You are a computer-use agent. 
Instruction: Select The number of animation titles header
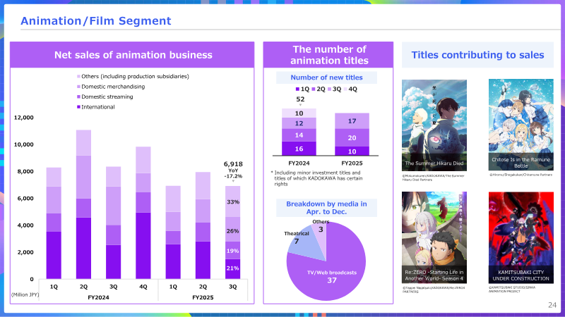pos(328,55)
